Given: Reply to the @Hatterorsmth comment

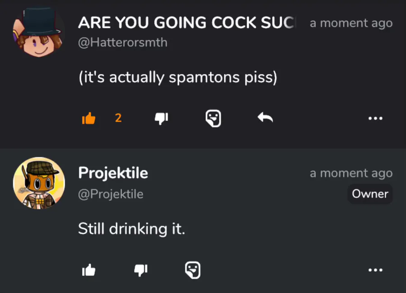Looking at the screenshot, I should [x=265, y=118].
